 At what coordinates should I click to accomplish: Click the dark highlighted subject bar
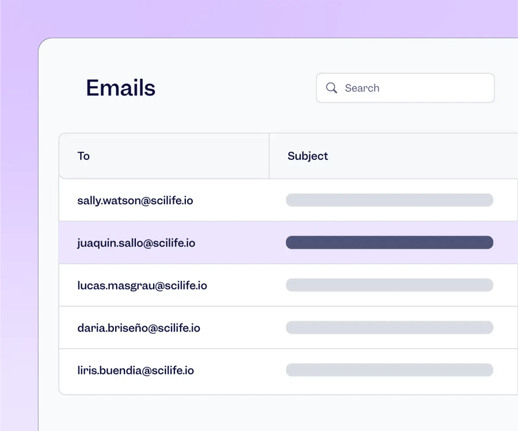[389, 242]
